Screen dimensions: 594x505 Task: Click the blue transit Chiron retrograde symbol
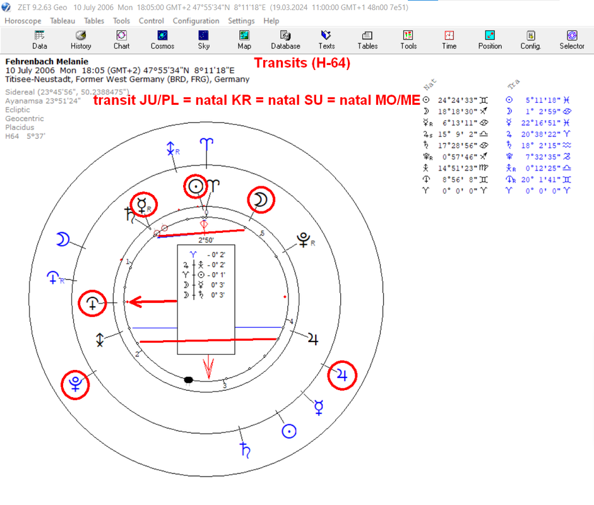173,148
